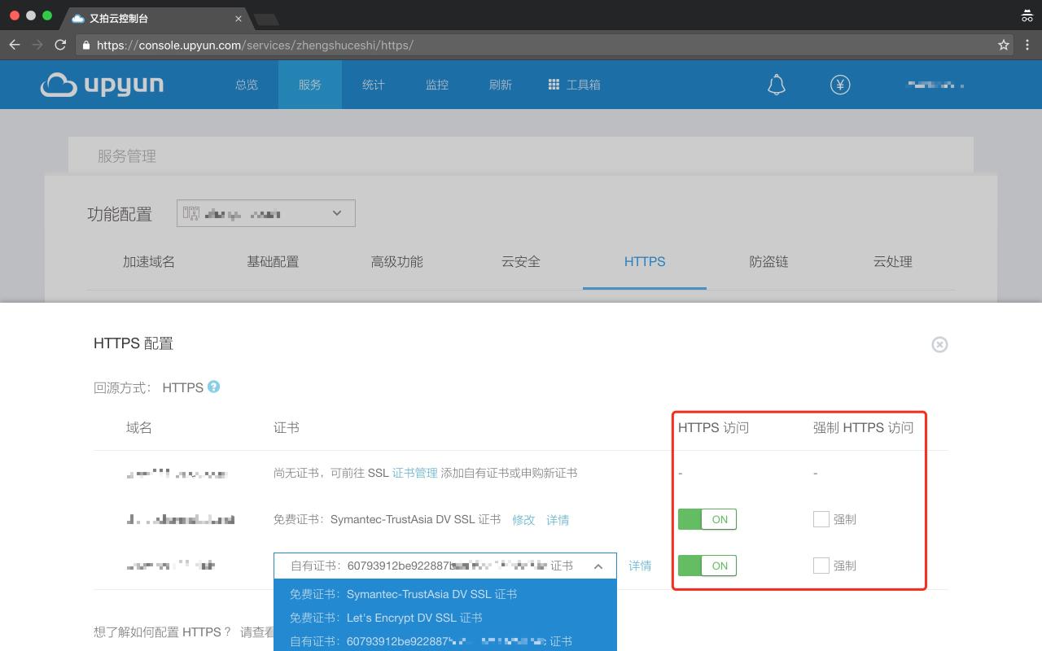Bookmark this page with the star icon

coord(1004,45)
